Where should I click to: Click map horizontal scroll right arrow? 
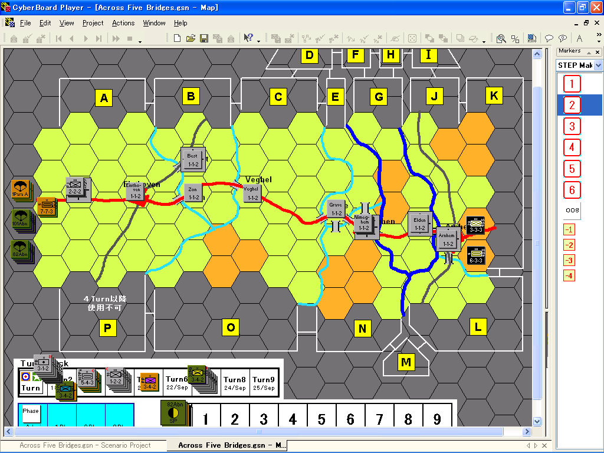click(527, 431)
